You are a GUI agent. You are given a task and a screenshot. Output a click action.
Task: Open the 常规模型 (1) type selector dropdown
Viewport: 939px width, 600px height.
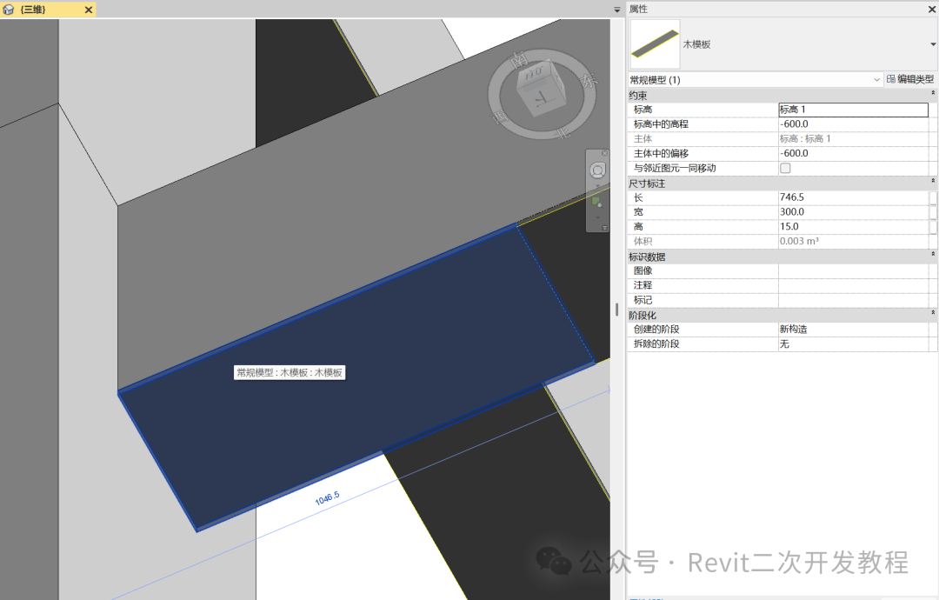point(878,78)
